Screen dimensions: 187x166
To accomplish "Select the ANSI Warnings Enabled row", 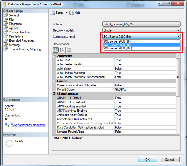I will [x=116, y=111].
